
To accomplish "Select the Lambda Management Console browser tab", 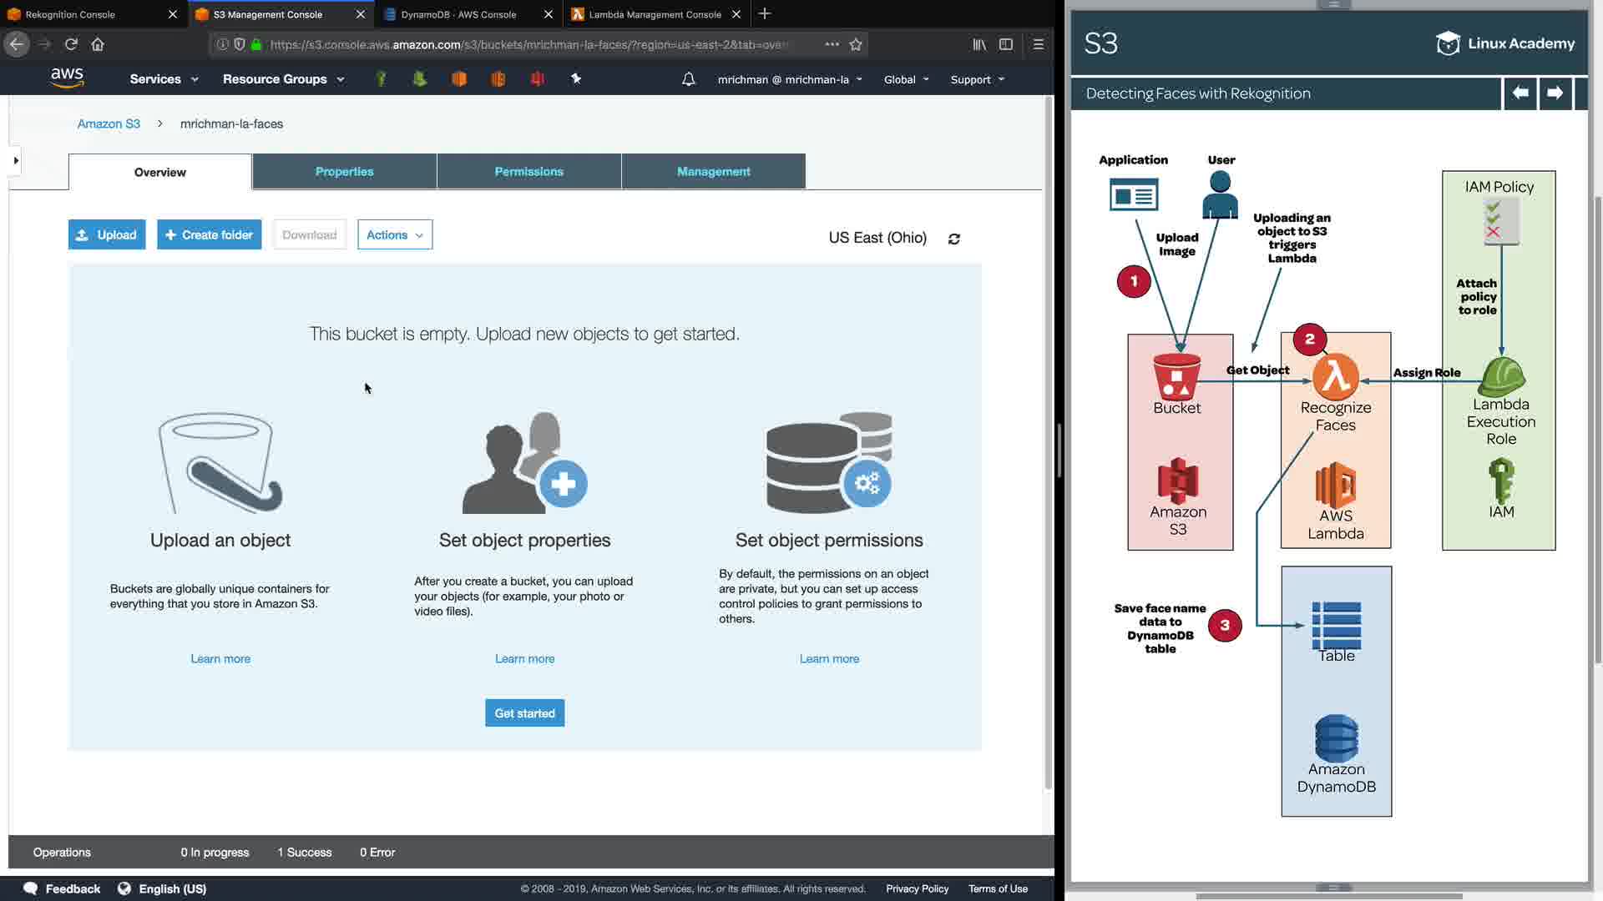I will pyautogui.click(x=655, y=14).
